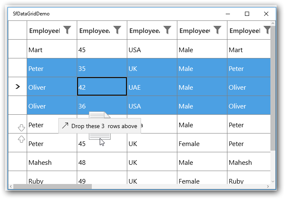Select the highlighted Peter name cell, age 35
Image resolution: width=285 pixels, height=199 pixels.
pos(52,68)
